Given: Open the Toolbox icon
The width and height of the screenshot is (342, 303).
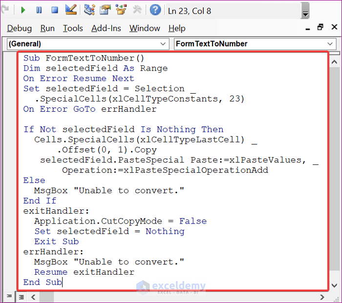Looking at the screenshot, I should coord(137,10).
